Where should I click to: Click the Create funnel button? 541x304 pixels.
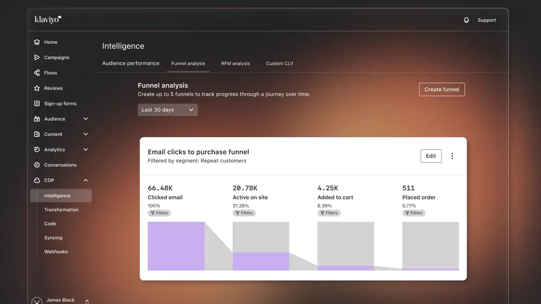(x=442, y=89)
